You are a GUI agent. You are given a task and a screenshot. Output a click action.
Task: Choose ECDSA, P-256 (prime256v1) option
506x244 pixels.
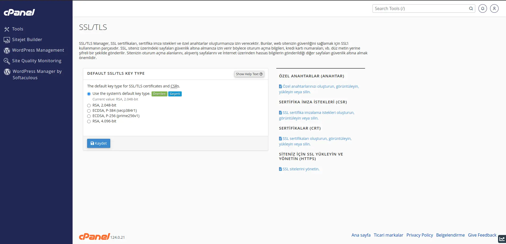point(89,116)
